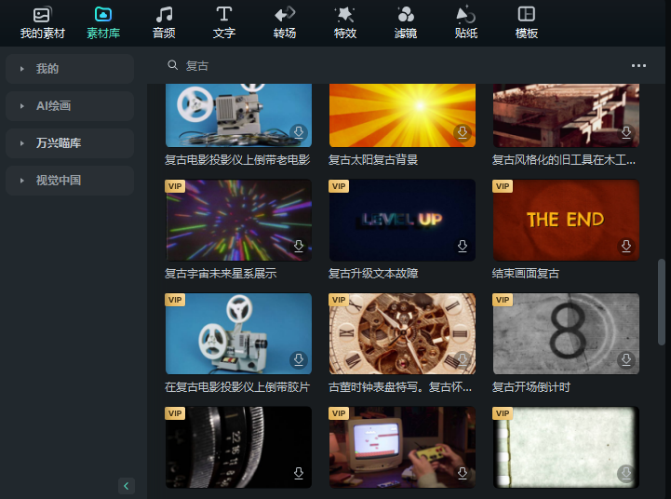671x499 pixels.
Task: Select the countdown number 8 thumbnail
Action: [x=566, y=334]
